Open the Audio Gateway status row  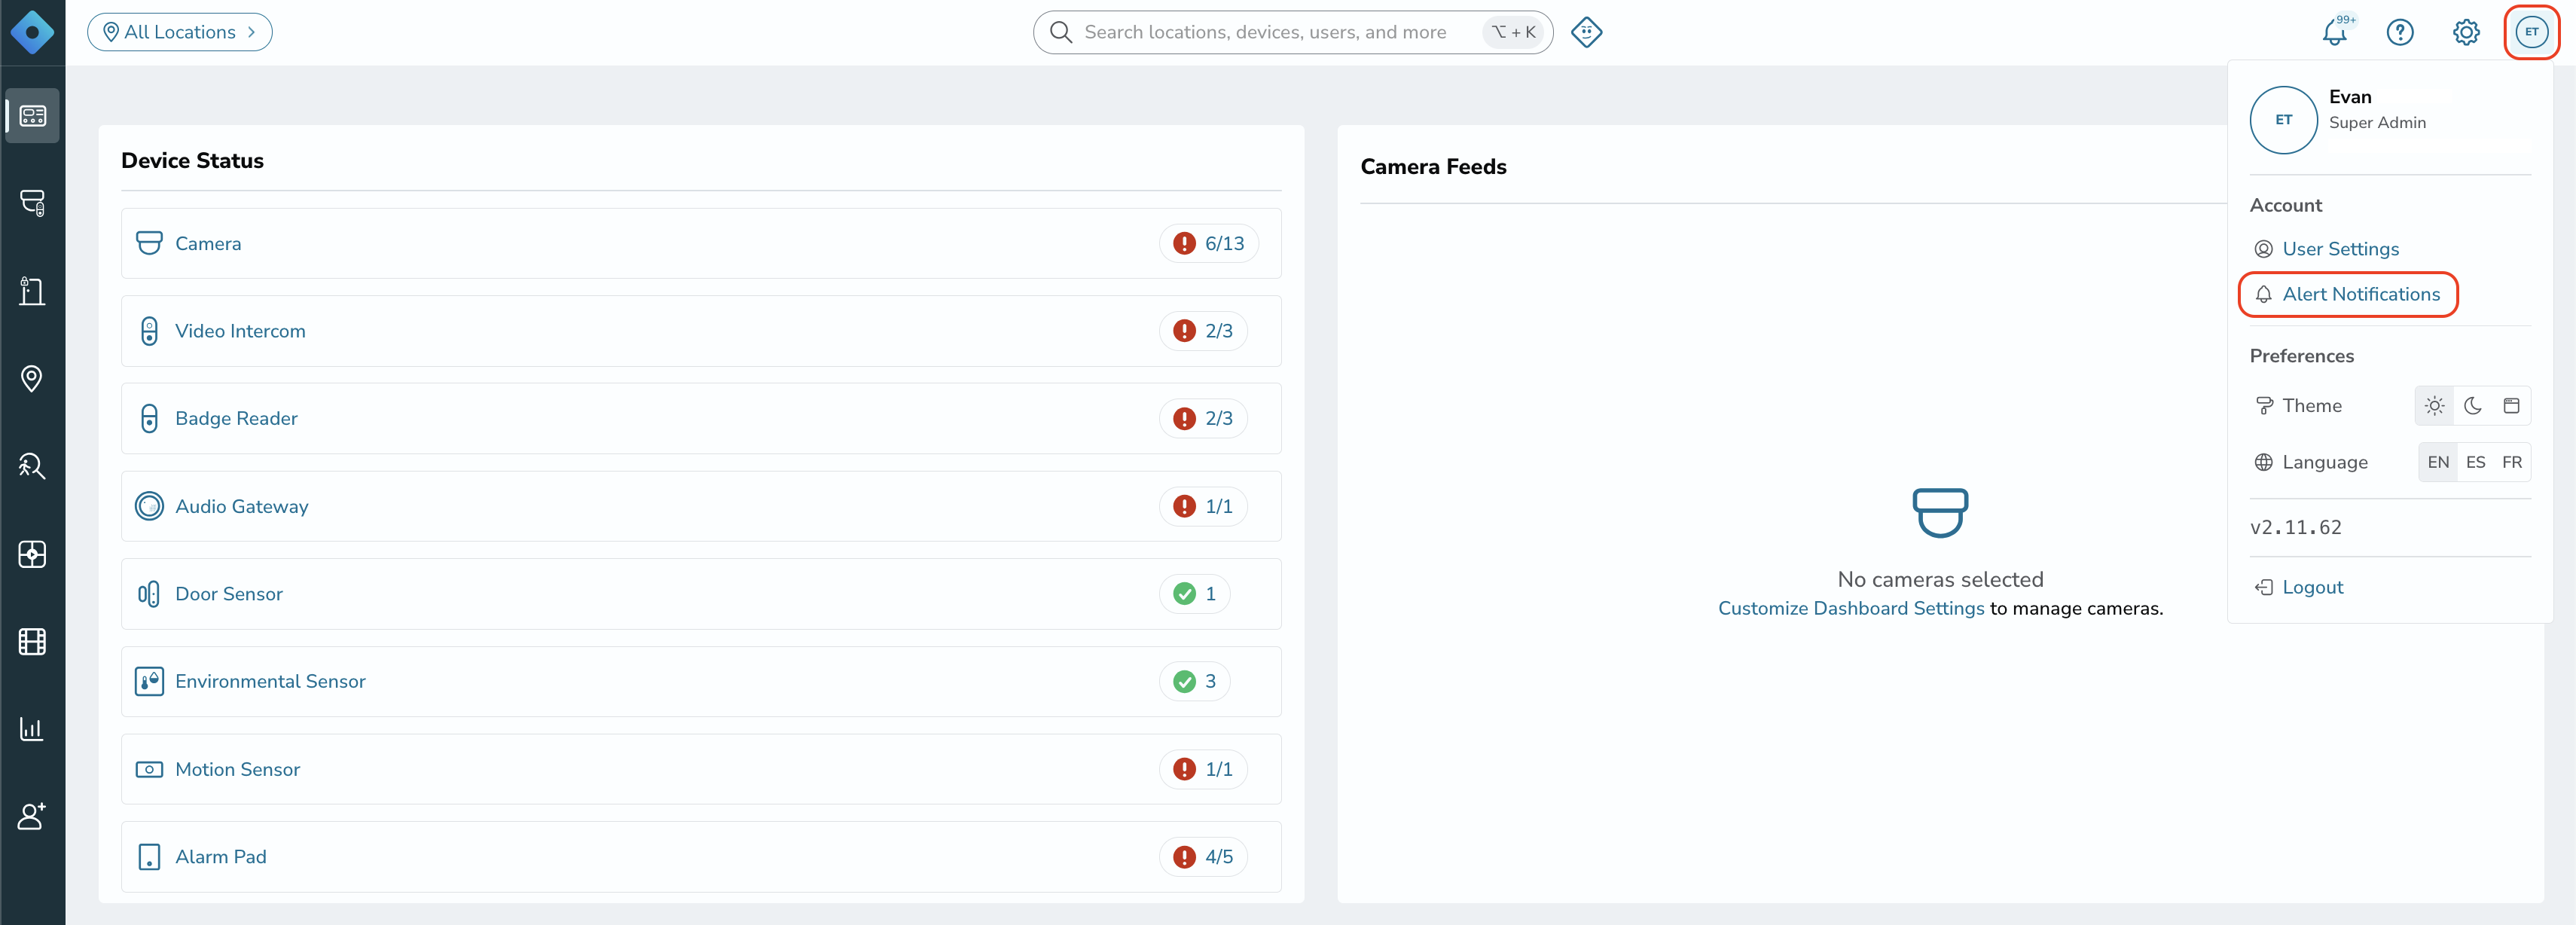(x=701, y=506)
